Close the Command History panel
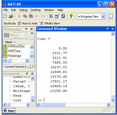The height and width of the screenshot is (115, 117). pos(32,74)
